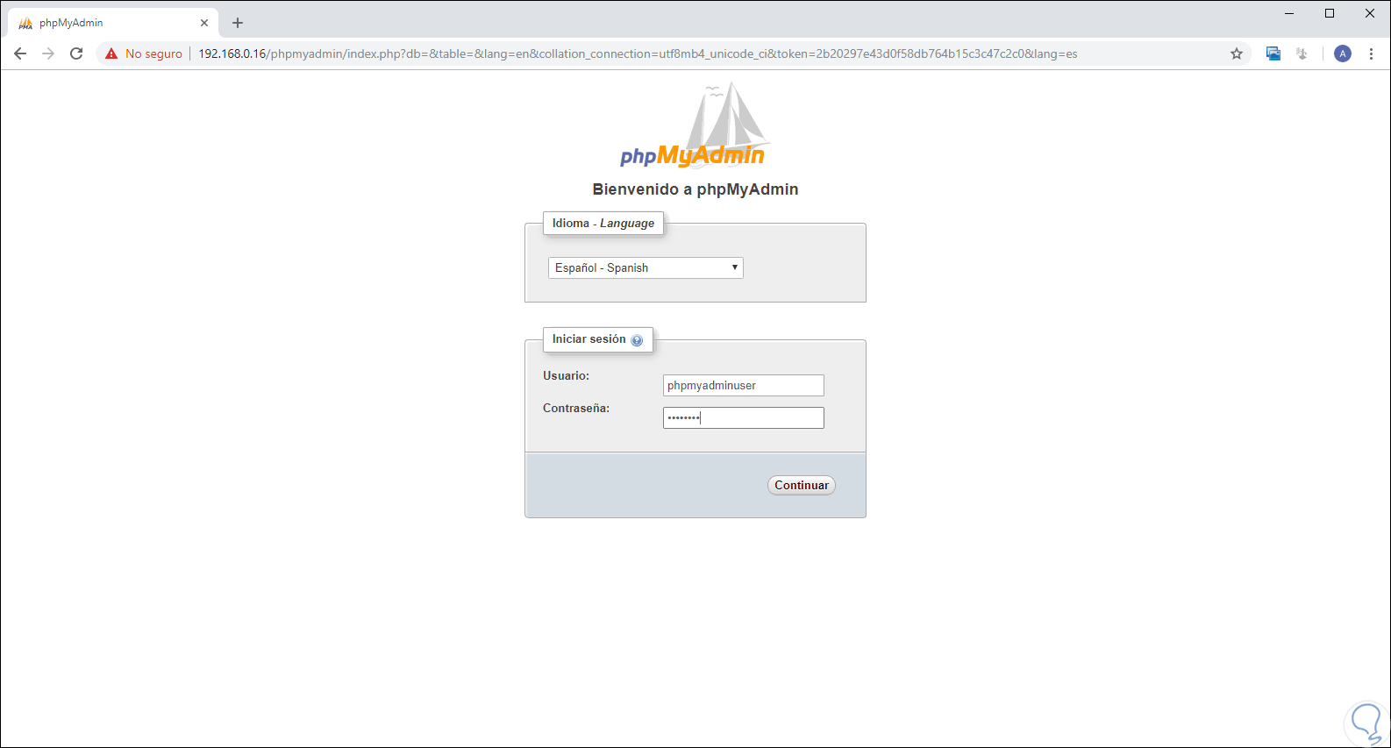Image resolution: width=1391 pixels, height=748 pixels.
Task: Minimize the Chrome window
Action: [x=1289, y=13]
